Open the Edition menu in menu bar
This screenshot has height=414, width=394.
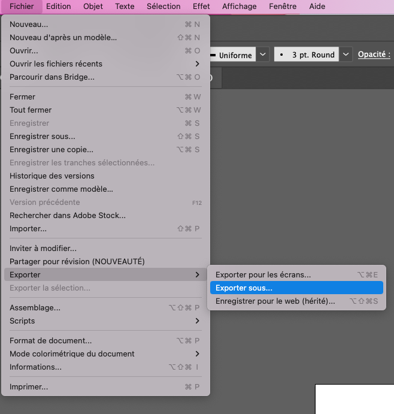pos(59,7)
